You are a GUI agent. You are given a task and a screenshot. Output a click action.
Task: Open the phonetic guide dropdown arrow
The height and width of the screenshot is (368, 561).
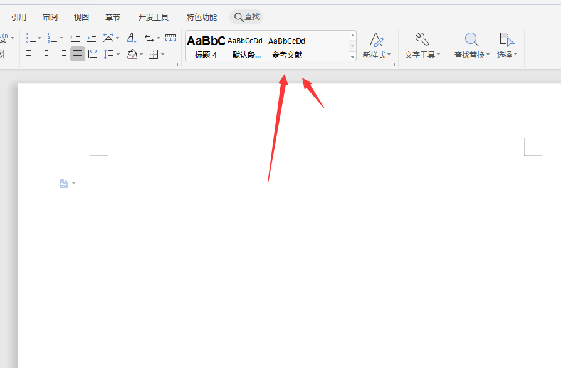tap(12, 38)
